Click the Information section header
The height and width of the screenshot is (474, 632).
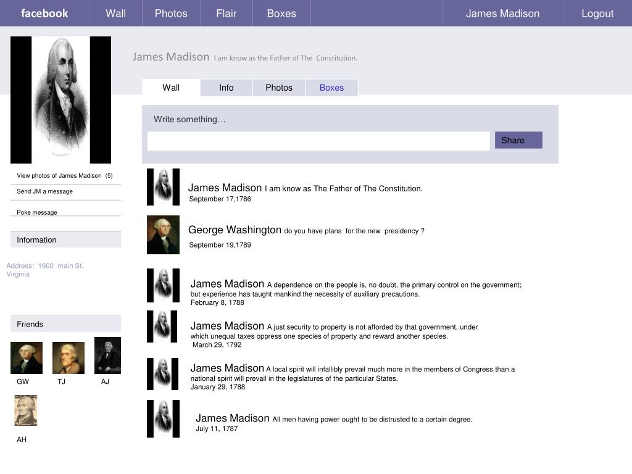pos(65,239)
